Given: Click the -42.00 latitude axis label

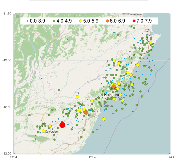Looking at the screenshot, I should 7,60.
